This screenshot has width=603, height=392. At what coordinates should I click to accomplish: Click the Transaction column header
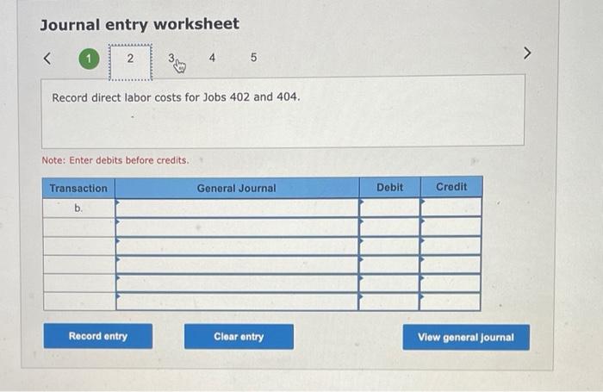click(78, 188)
